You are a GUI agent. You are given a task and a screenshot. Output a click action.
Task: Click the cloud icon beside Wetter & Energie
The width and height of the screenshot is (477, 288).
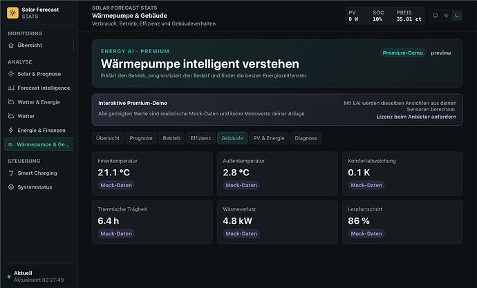[x=11, y=102]
